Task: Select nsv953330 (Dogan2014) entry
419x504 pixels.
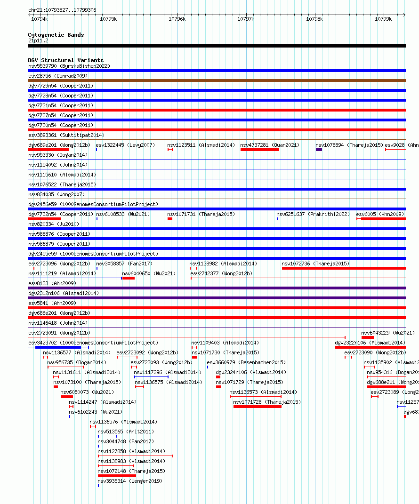Action: point(58,155)
